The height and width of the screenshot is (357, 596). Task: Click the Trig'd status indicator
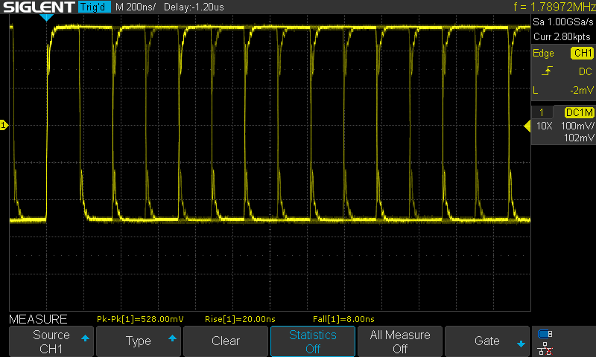coord(93,7)
